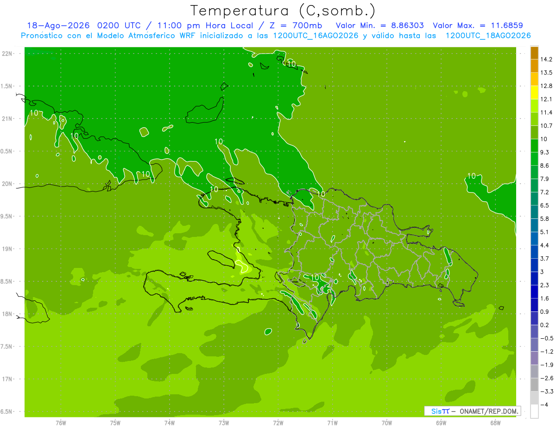Click the "76W" longitude label
The height and width of the screenshot is (429, 556).
point(61,423)
